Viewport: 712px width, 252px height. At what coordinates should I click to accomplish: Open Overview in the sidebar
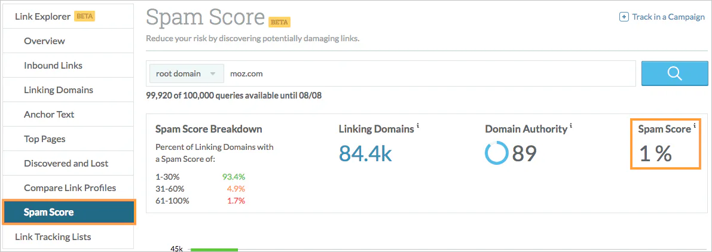(x=44, y=41)
